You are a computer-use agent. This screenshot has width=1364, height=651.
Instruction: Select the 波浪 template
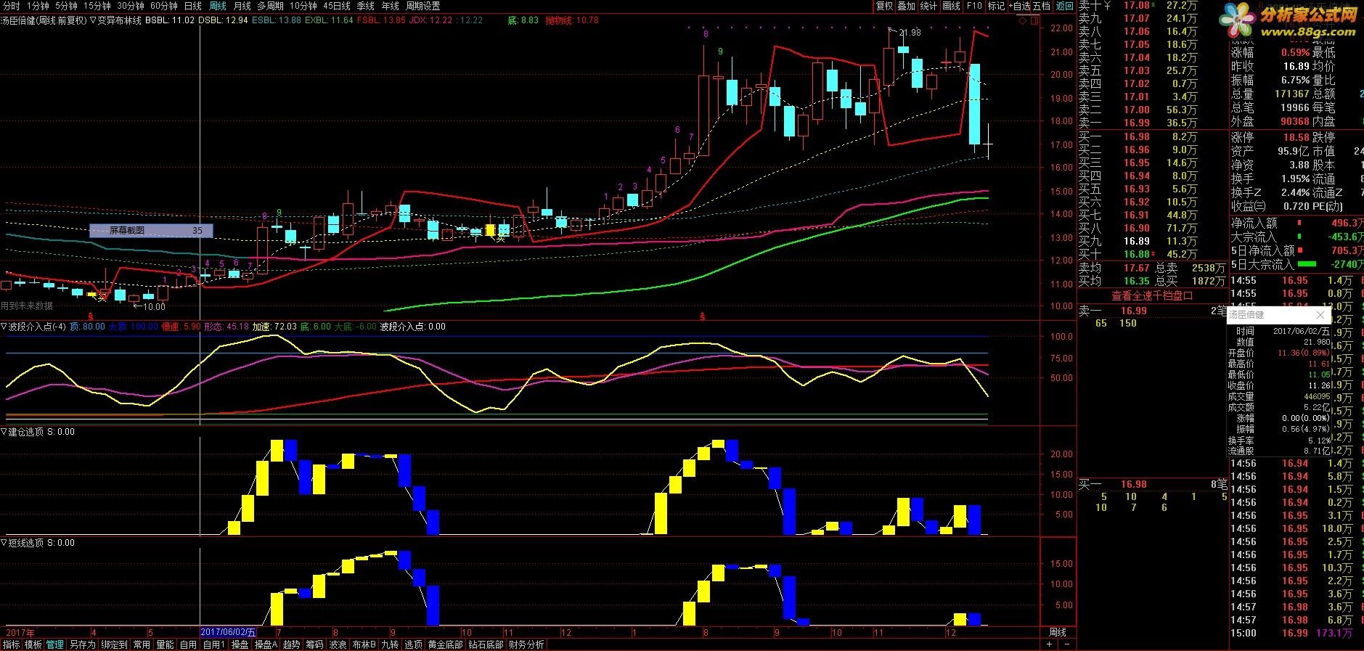338,644
